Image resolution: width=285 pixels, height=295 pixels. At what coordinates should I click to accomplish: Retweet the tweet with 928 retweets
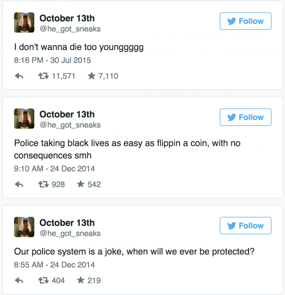[x=43, y=185]
